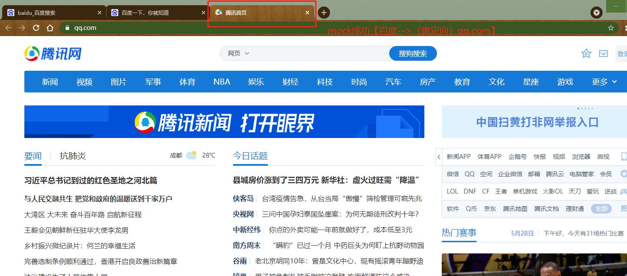Open a new tab with plus button
The height and width of the screenshot is (276, 627).
(x=324, y=13)
